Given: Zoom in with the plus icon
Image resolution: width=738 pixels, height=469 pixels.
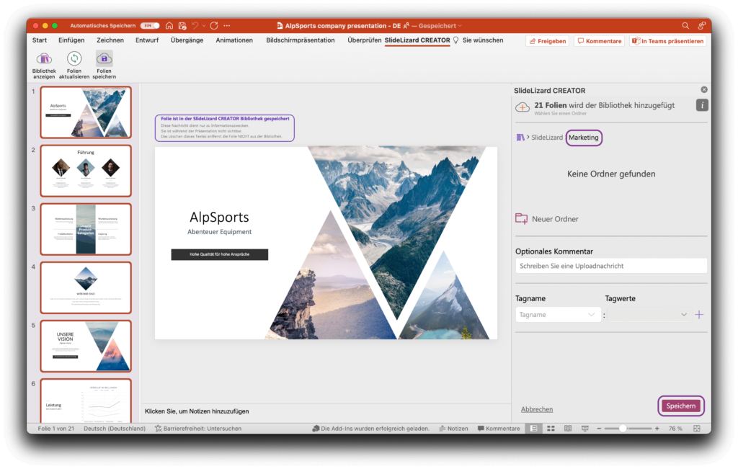Looking at the screenshot, I should click(x=657, y=429).
